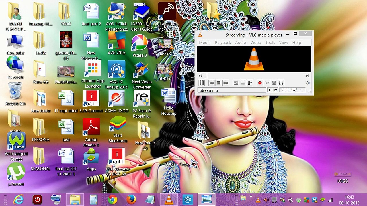Open the Video menu in VLC

tap(255, 43)
